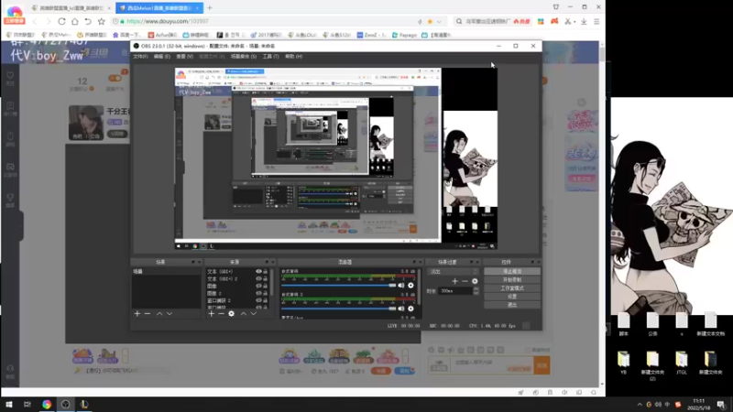Viewport: 733px width, 412px height.
Task: Open the 台式音响 2 channel's settings gear
Action: tap(410, 309)
